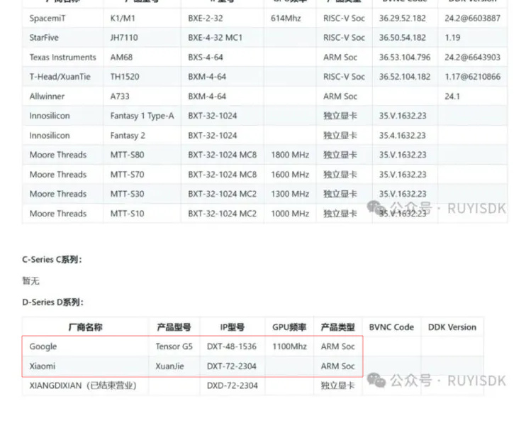Click the DXD-72-2304 IP model cell
The height and width of the screenshot is (426, 526).
pos(232,386)
